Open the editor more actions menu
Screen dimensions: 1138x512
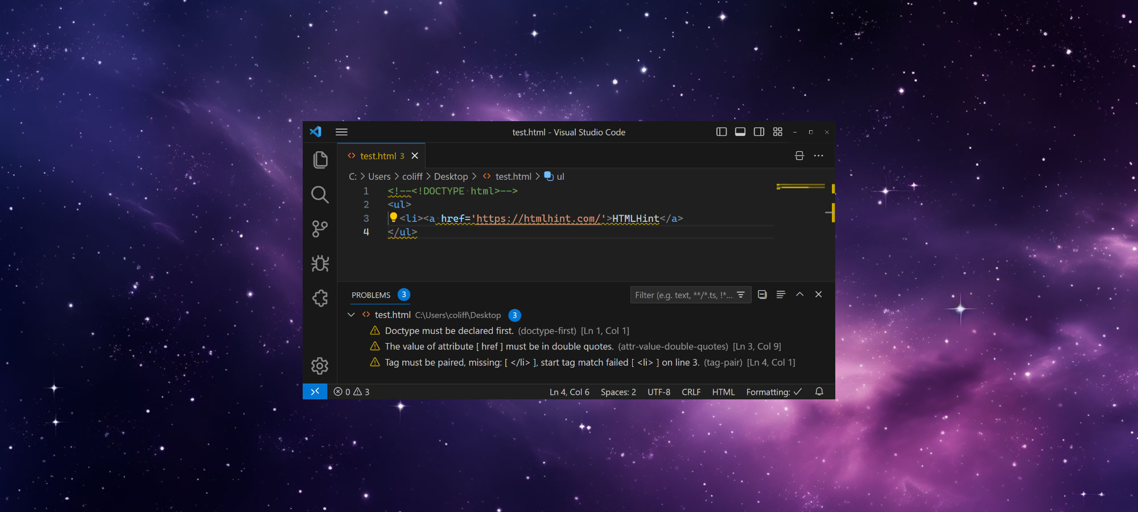[818, 155]
